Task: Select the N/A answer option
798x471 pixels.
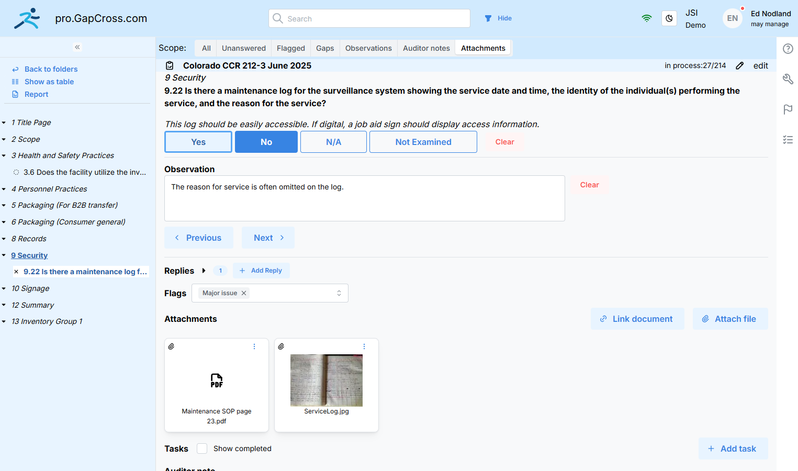Action: click(x=333, y=142)
